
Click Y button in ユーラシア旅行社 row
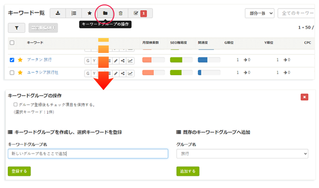(94, 73)
